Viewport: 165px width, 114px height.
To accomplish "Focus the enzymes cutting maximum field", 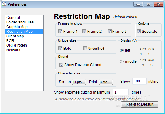I will [x=121, y=92].
